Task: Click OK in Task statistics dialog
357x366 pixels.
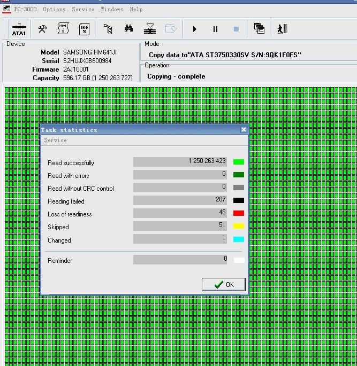Action: [x=224, y=284]
